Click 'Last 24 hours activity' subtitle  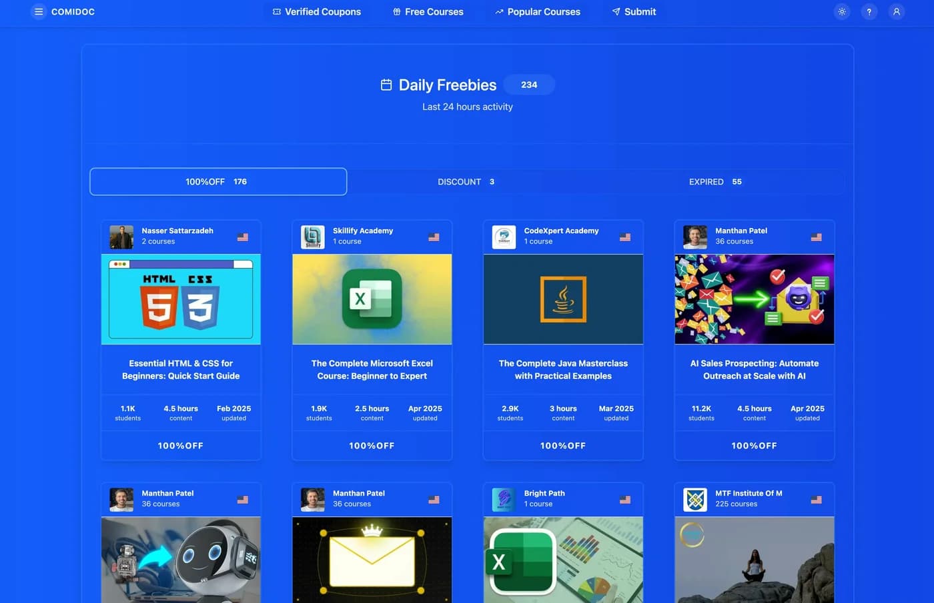pyautogui.click(x=467, y=107)
